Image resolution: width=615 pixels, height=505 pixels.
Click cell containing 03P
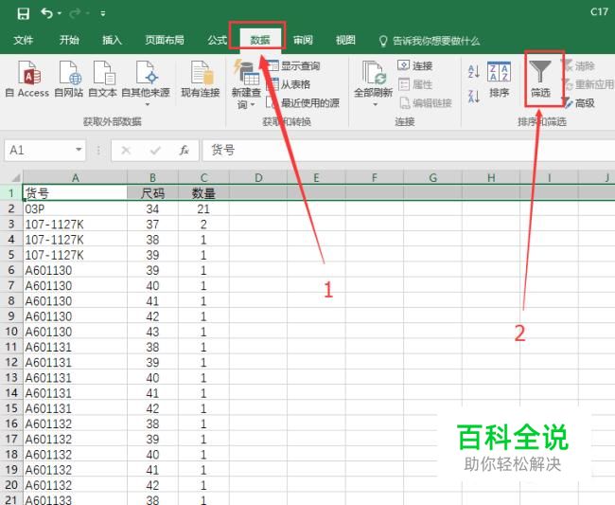pos(75,208)
